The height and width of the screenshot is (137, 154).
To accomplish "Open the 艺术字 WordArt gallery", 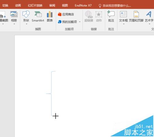I will click(x=149, y=16).
